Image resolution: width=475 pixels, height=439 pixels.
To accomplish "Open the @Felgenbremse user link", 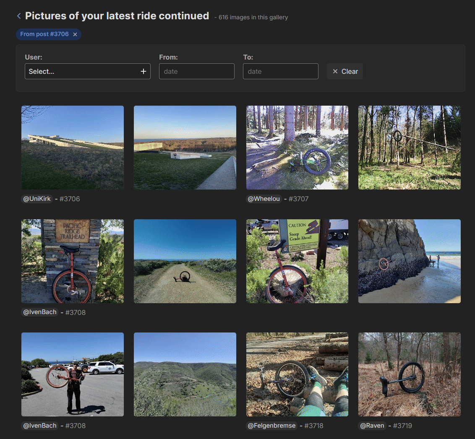I will (271, 426).
